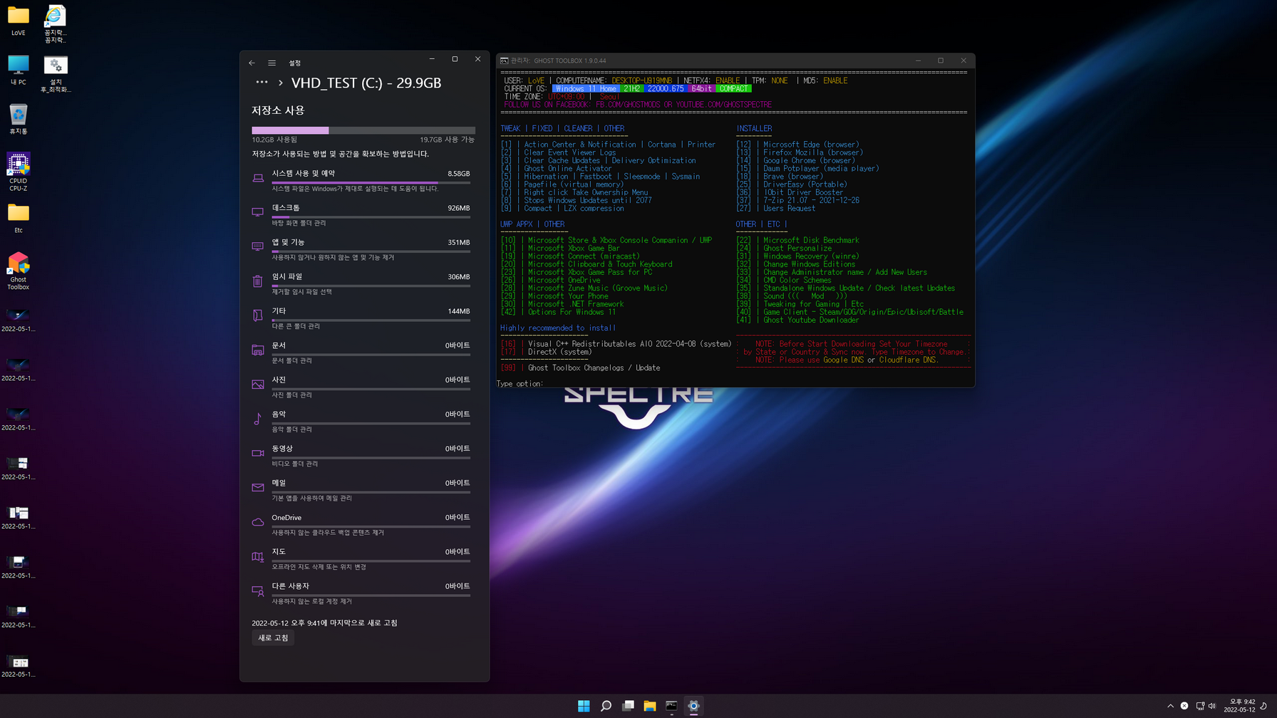The image size is (1277, 718).
Task: Select the 306MB temporary files value
Action: coord(458,276)
